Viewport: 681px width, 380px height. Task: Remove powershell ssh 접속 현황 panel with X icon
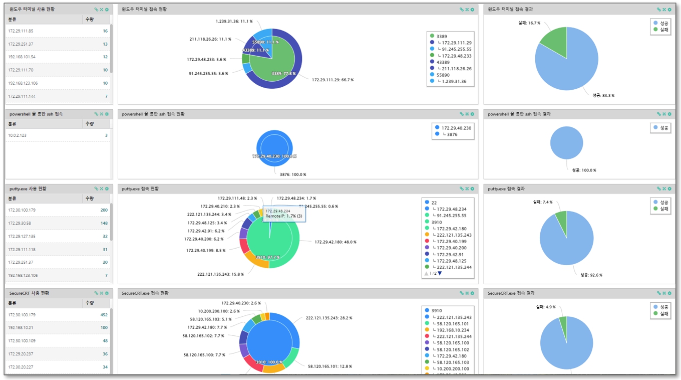pyautogui.click(x=467, y=114)
